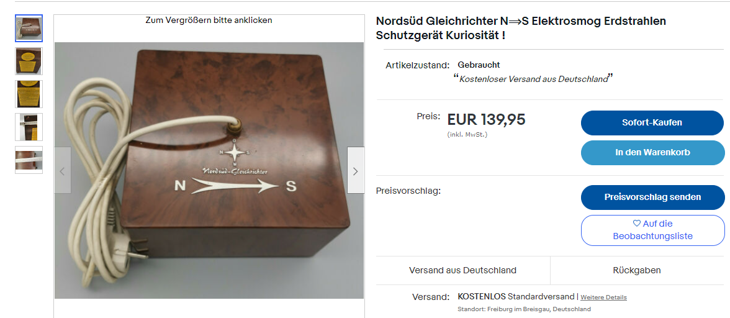730x318 pixels.
Task: Select first thumbnail of brown box with cable
Action: point(29,28)
